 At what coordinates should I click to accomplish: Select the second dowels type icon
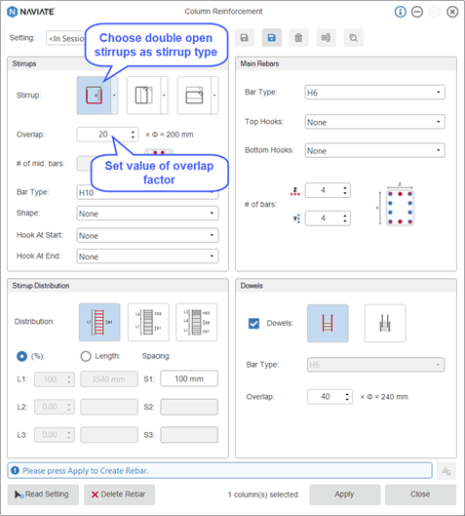pos(385,323)
